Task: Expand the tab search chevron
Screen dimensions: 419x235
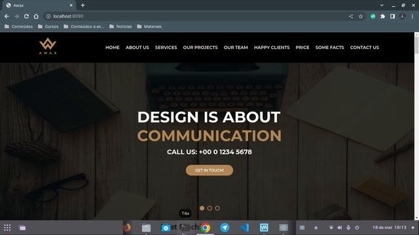Action: click(382, 5)
